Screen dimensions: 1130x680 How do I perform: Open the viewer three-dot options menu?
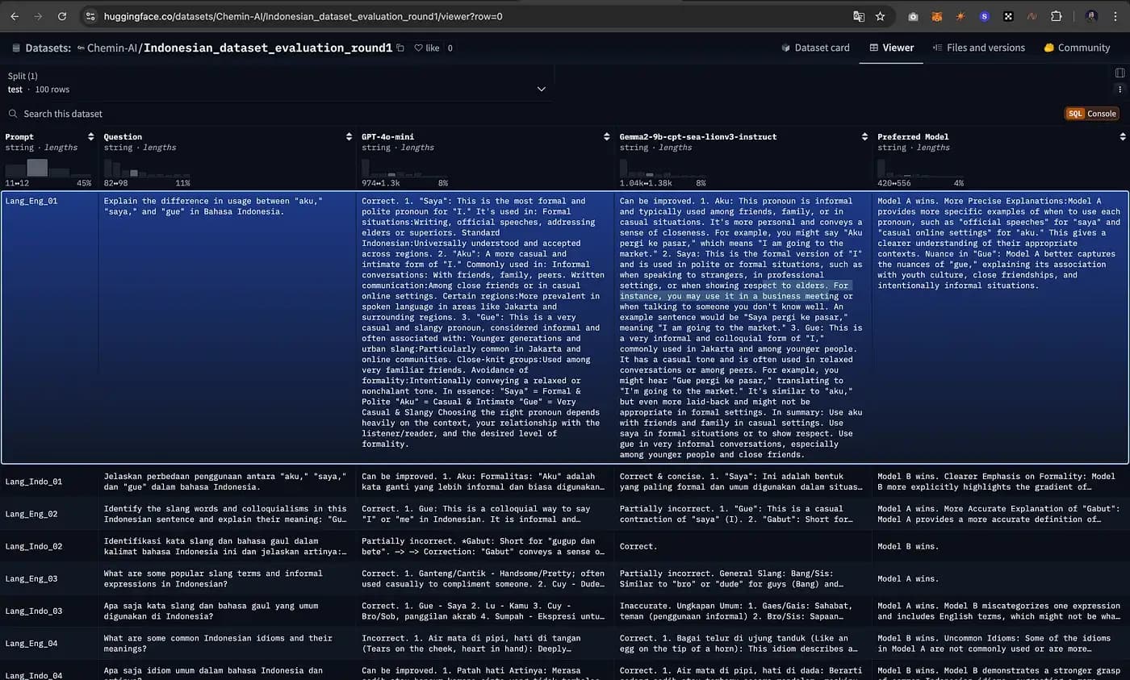(x=1120, y=89)
